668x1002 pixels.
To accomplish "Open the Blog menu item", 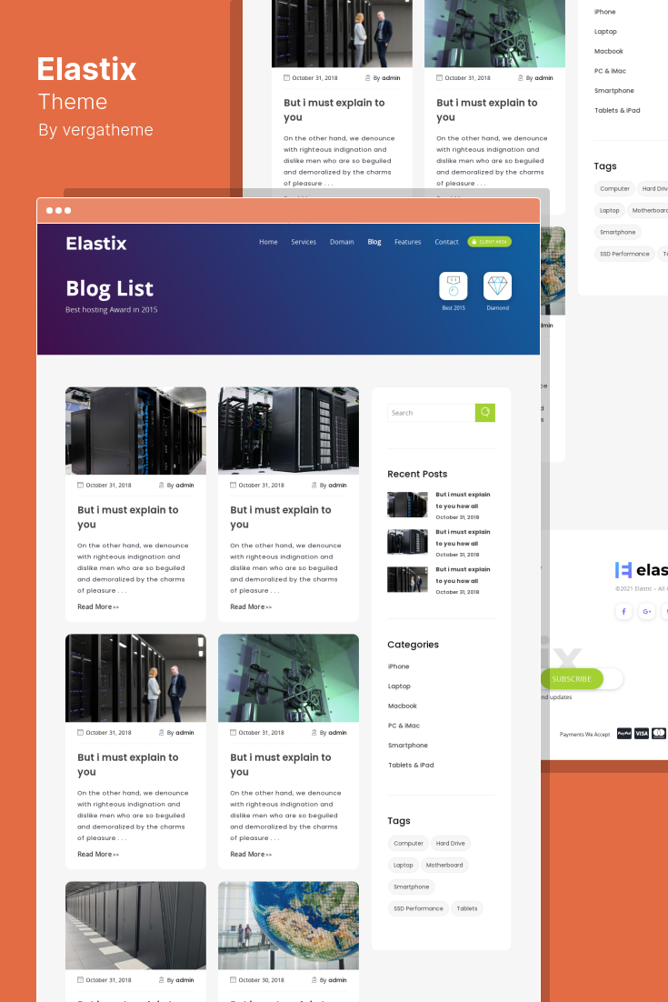I will [374, 242].
